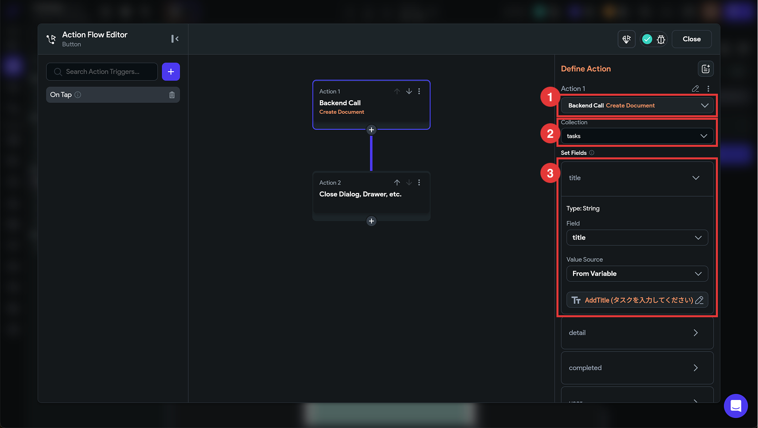Screen dimensions: 758x428
Task: Click the purple add action trigger button
Action: 170,72
